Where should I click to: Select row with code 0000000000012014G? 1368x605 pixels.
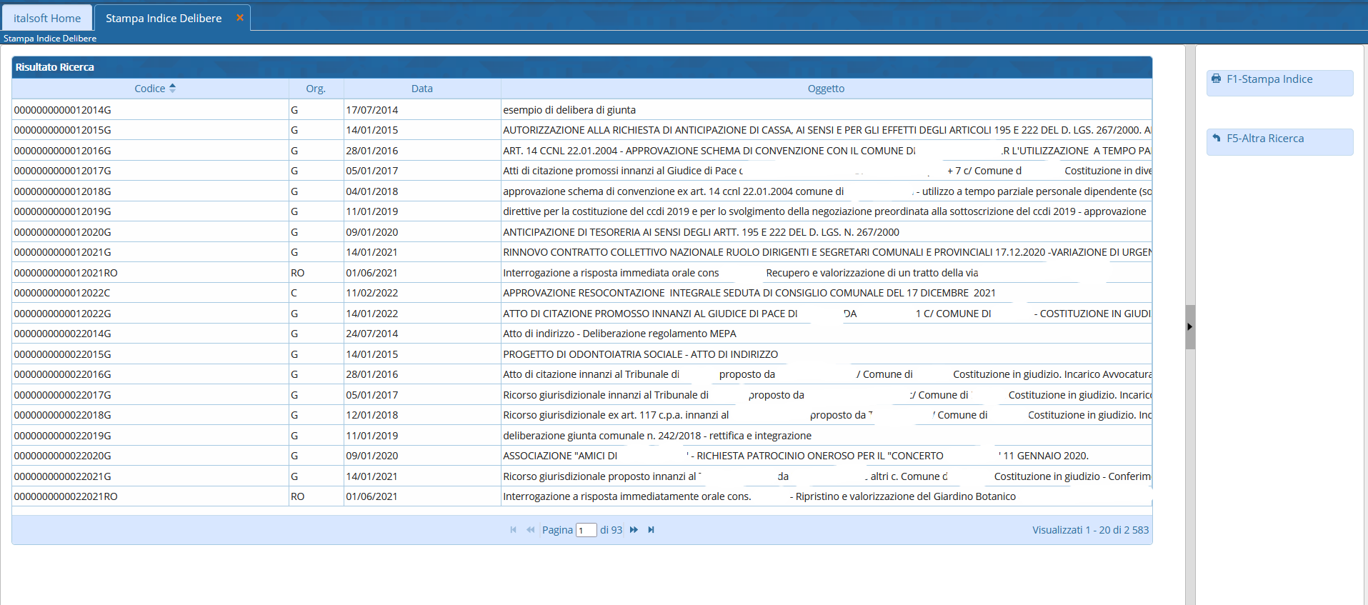63,110
